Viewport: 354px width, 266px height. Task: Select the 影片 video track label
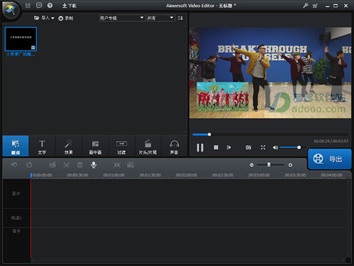(17, 193)
